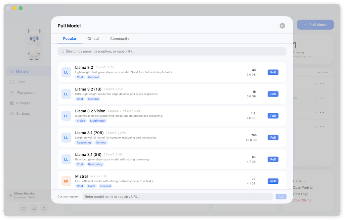Click the plus icon on Pull Model button
344x220 pixels.
pyautogui.click(x=305, y=25)
